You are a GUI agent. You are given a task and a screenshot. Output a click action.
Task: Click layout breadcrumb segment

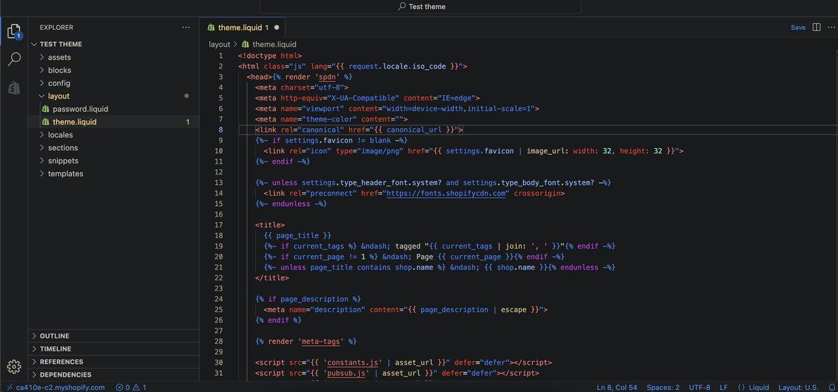coord(219,44)
